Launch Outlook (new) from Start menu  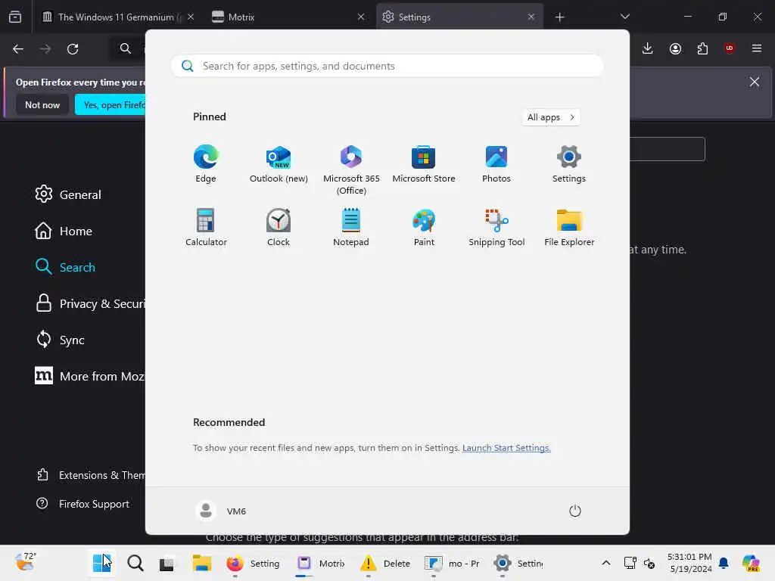[279, 164]
